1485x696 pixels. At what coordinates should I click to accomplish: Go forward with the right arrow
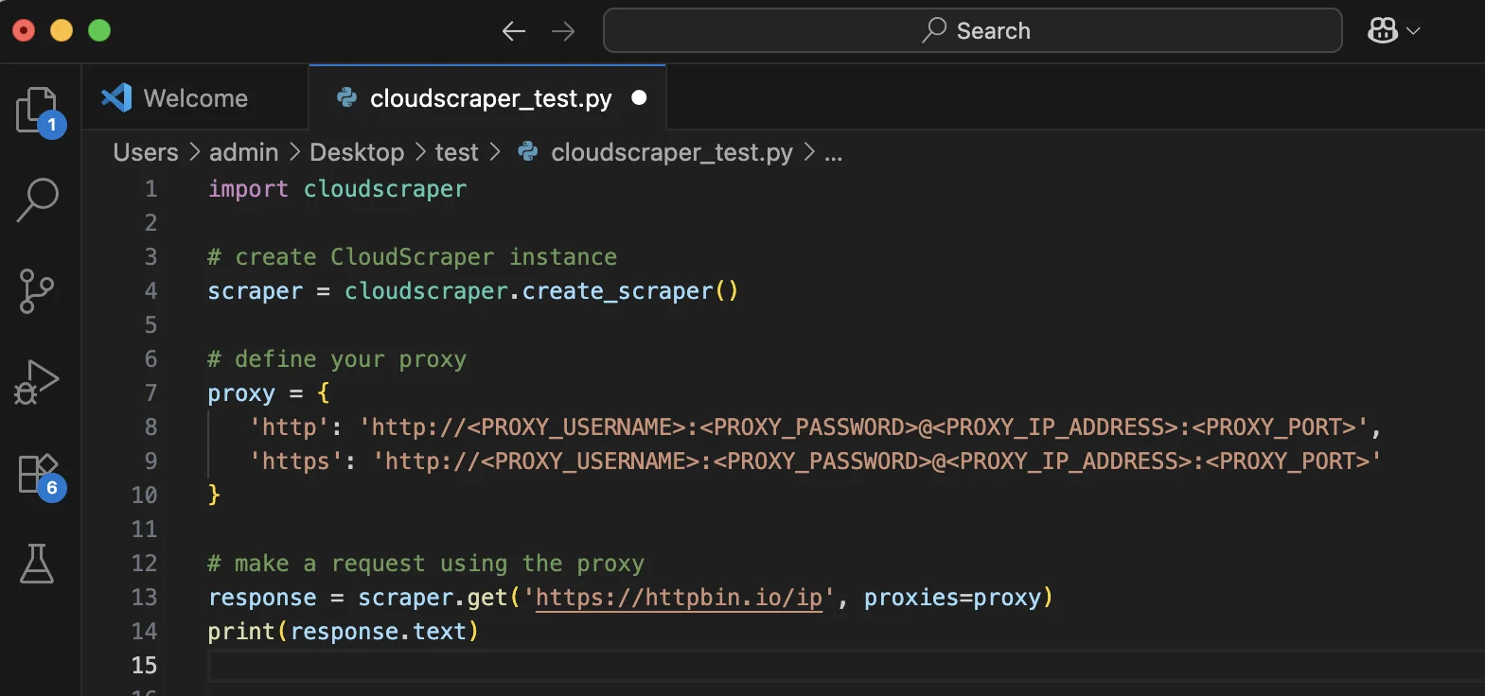tap(563, 31)
